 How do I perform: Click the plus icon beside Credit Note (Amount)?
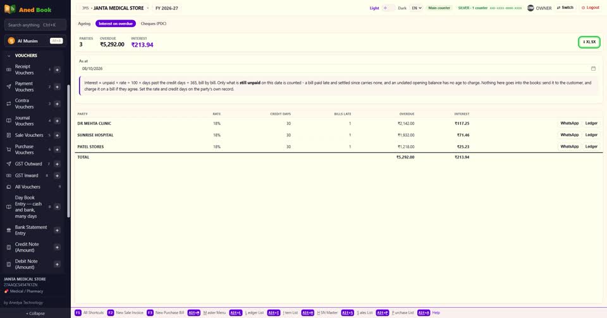point(57,247)
